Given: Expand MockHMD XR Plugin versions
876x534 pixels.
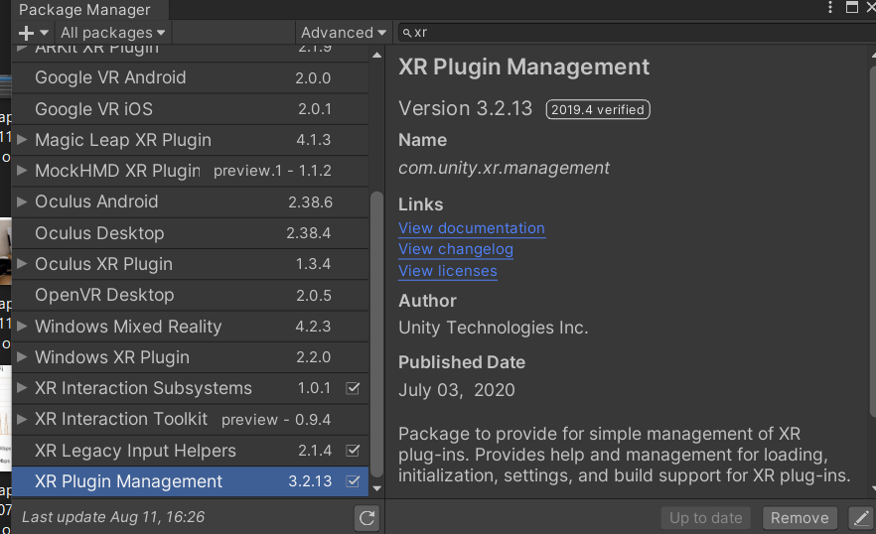Looking at the screenshot, I should point(22,171).
